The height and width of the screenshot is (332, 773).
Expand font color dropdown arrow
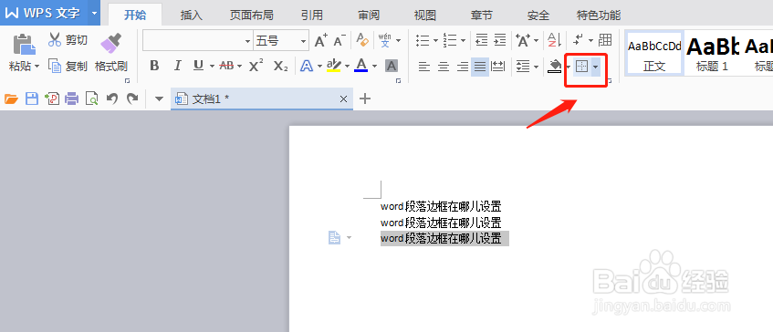tap(375, 66)
